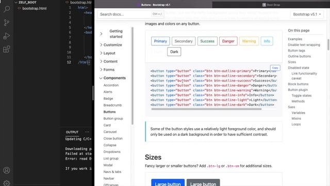Click the outline Dark button
Viewport: 330px width, 186px height.
(174, 52)
